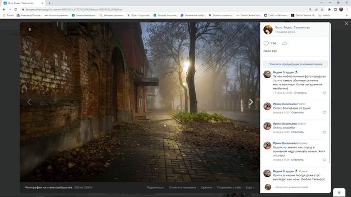Close the photo viewer with the X
Screen dimensions: 351x197
pos(346,24)
